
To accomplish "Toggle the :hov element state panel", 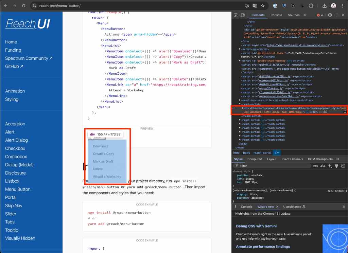I will click(315, 166).
